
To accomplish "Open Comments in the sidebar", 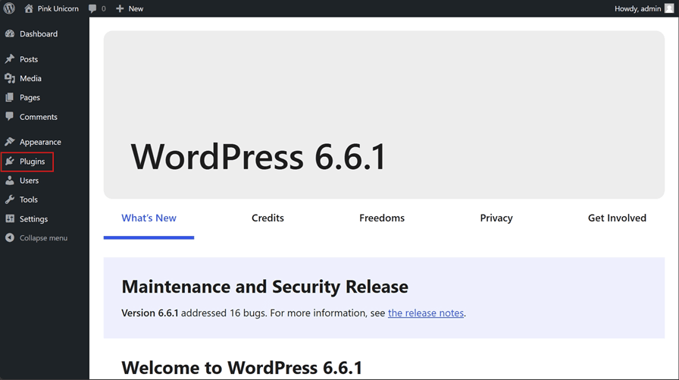I will [38, 117].
